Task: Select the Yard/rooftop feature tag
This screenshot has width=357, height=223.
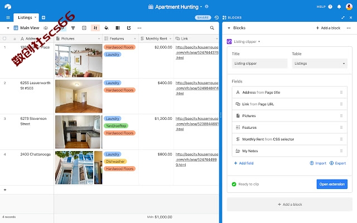Action: tap(116, 125)
